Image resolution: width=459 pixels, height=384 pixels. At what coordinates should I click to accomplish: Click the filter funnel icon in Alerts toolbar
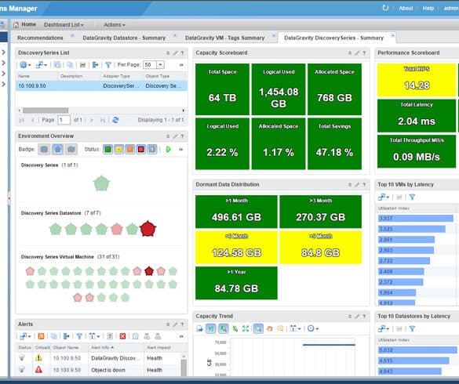coord(79,336)
